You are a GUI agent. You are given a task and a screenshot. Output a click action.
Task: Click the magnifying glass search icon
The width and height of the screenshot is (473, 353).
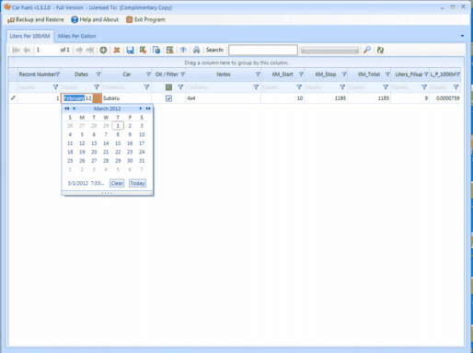pos(367,50)
